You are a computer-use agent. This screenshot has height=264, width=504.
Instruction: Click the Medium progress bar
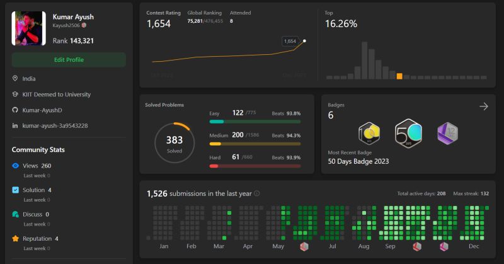coord(255,144)
